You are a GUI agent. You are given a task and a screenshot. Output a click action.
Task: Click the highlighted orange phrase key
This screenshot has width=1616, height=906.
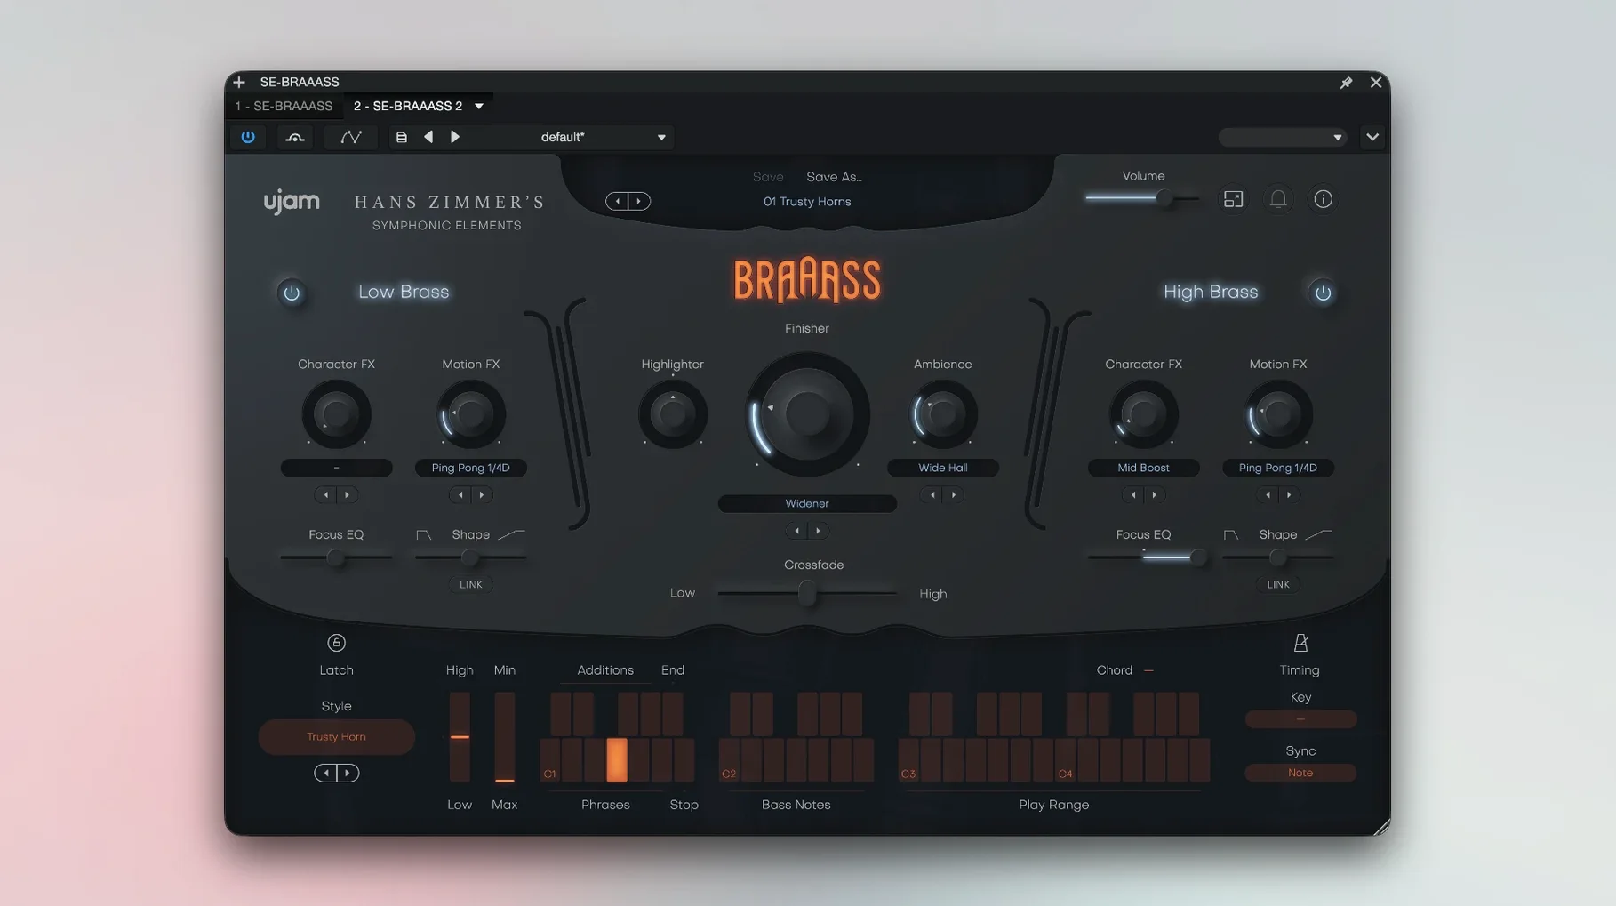(617, 760)
